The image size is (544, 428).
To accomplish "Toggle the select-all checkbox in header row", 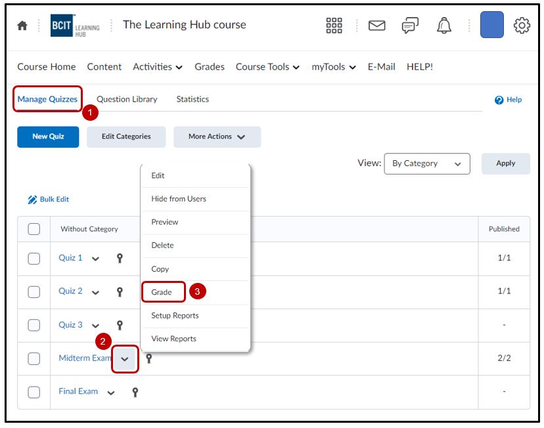I will click(x=34, y=229).
